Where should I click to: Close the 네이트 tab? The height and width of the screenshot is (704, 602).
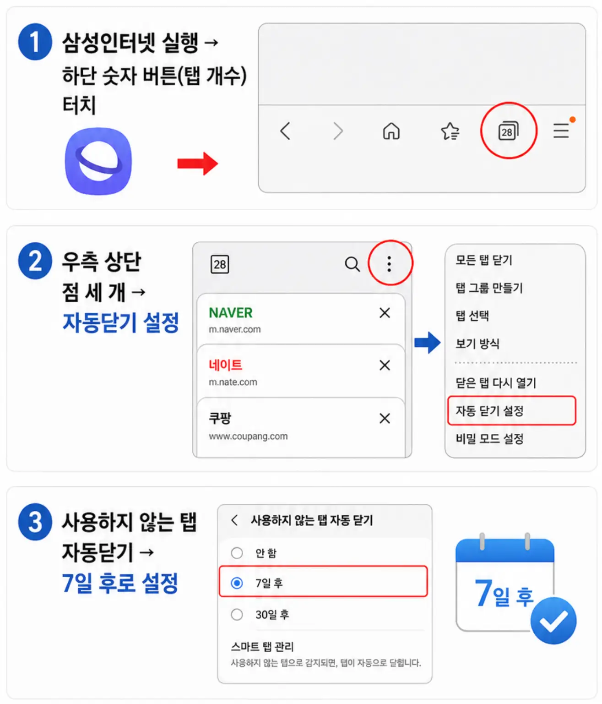coord(385,365)
